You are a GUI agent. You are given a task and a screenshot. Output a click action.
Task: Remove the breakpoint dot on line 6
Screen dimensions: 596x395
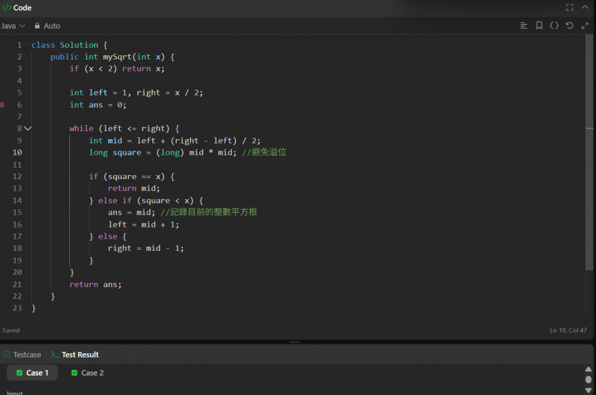(x=2, y=105)
